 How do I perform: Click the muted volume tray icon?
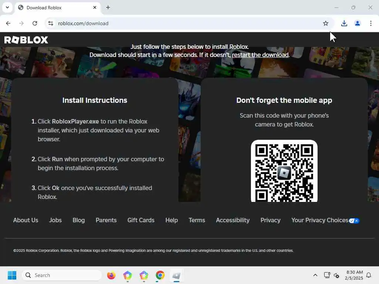[x=336, y=275]
